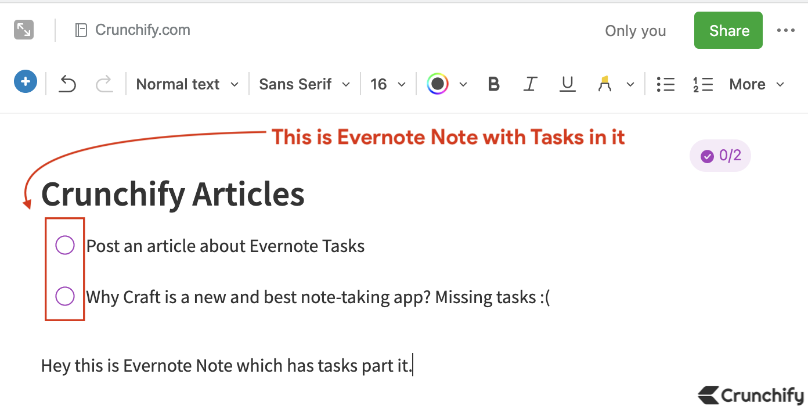Screen dimensions: 808x410
Task: Toggle italic formatting
Action: click(x=529, y=84)
